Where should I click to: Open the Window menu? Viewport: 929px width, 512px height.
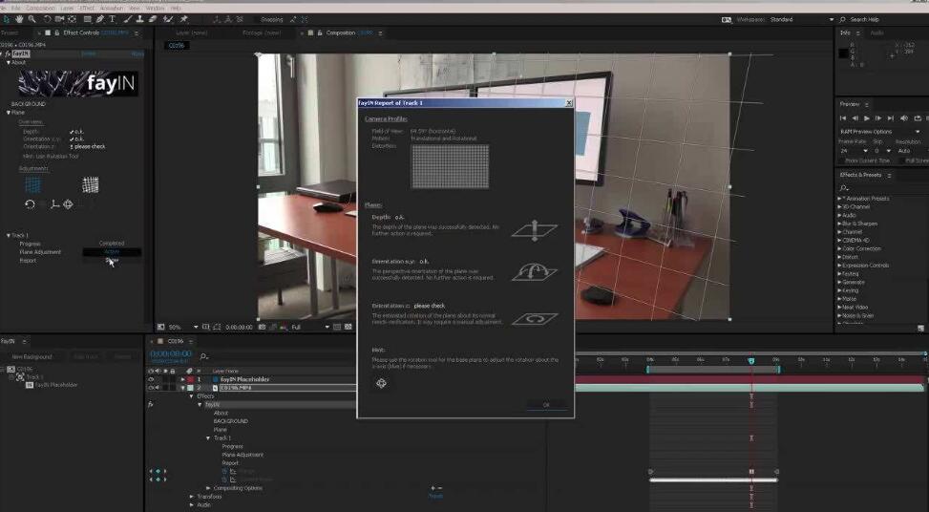tap(155, 9)
